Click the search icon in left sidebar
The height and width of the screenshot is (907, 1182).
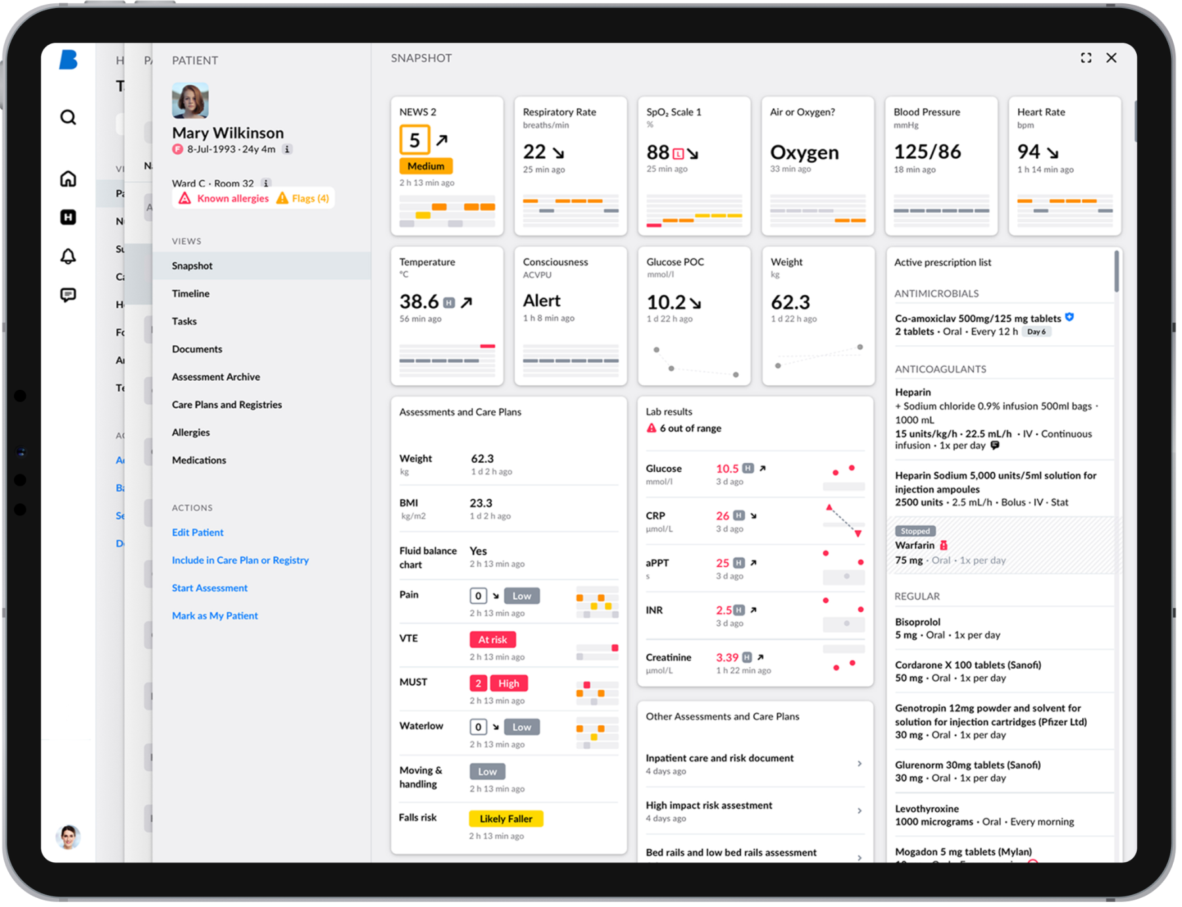click(68, 117)
